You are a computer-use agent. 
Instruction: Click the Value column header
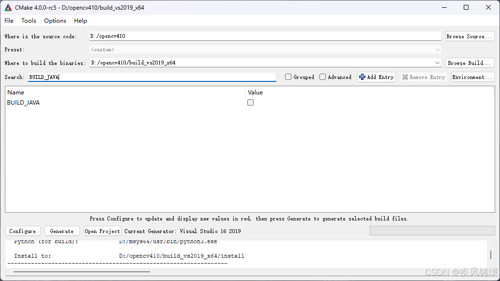click(370, 92)
